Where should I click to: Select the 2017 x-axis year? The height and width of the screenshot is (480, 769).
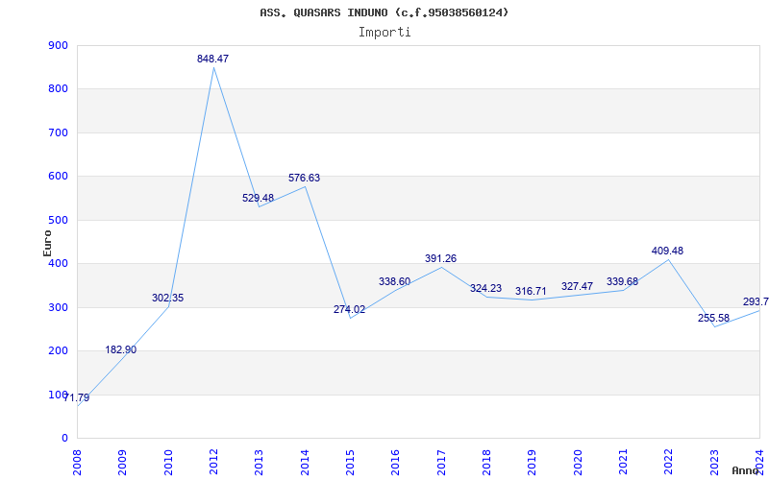click(441, 462)
